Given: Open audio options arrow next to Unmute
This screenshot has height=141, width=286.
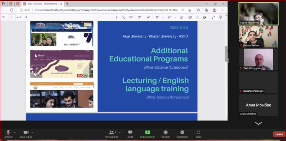Looking at the screenshot, I should point(15,132).
